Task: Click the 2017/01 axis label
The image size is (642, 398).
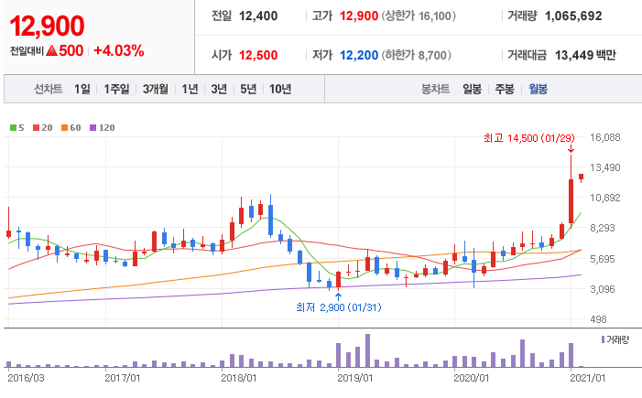Action: [123, 378]
